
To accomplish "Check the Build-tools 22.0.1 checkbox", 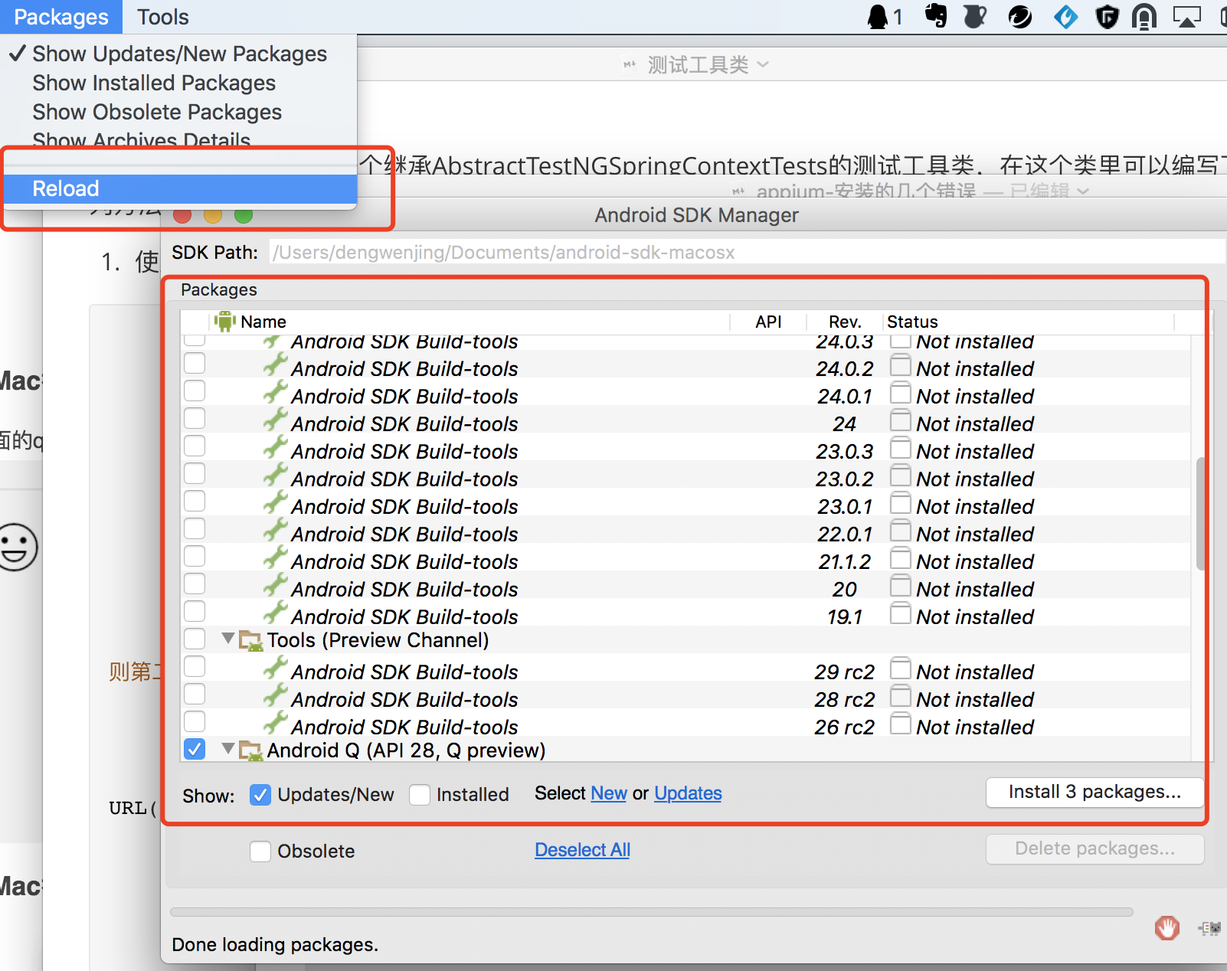I will pos(195,529).
